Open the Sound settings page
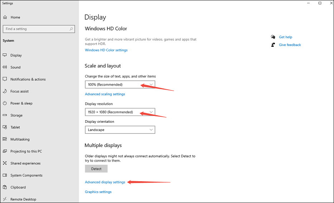The width and height of the screenshot is (334, 203). coord(15,67)
